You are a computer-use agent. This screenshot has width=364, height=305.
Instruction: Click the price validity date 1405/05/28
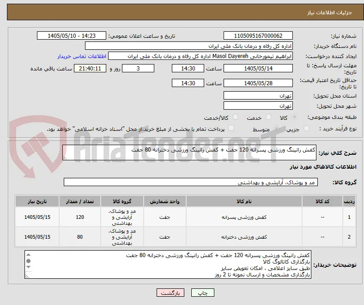[258, 83]
